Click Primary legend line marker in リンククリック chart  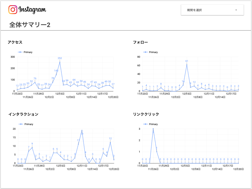coord(145,124)
